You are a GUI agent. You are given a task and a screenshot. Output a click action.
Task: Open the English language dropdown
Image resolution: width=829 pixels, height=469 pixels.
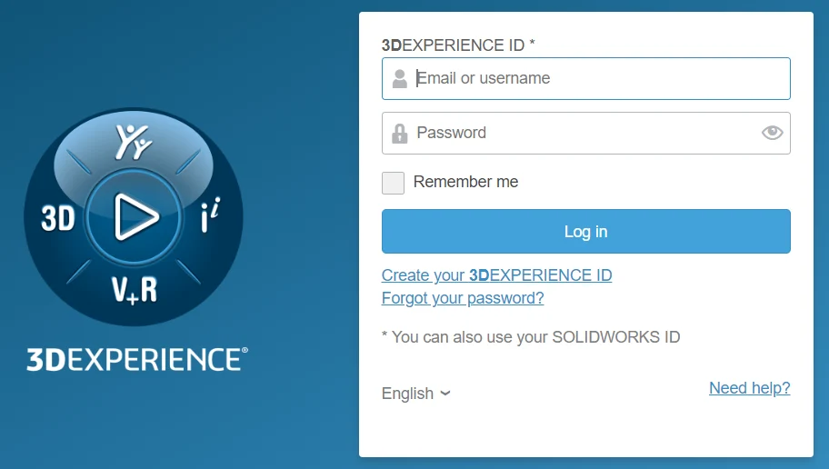[415, 394]
